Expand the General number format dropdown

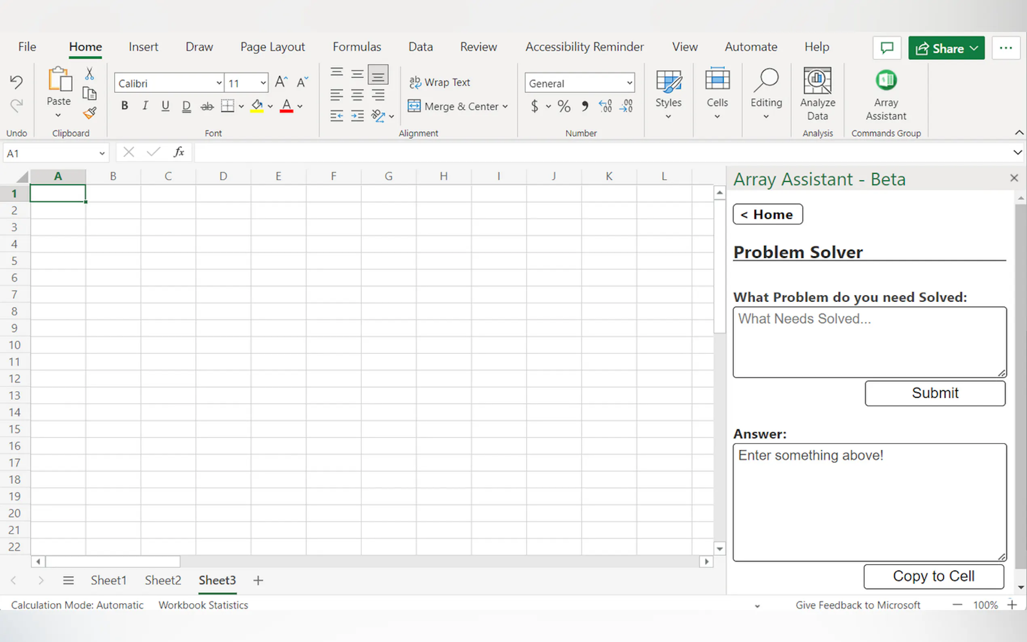629,83
